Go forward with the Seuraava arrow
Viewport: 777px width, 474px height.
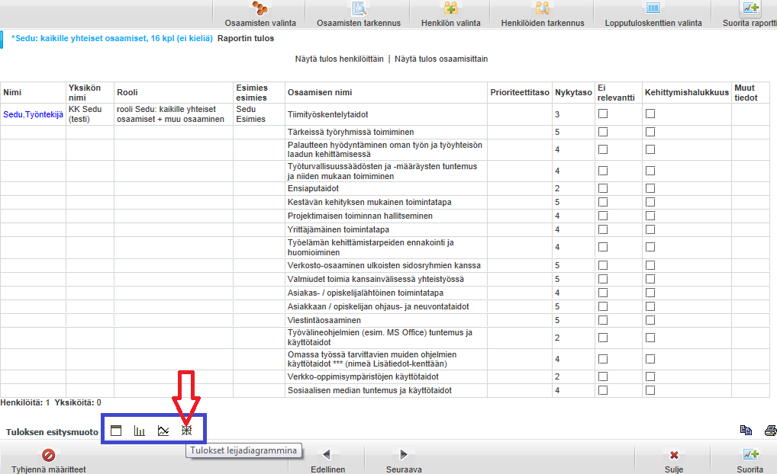(403, 454)
